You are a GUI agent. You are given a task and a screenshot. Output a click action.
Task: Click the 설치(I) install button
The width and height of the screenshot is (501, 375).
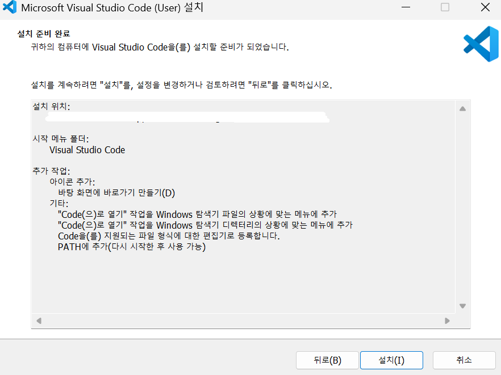391,360
